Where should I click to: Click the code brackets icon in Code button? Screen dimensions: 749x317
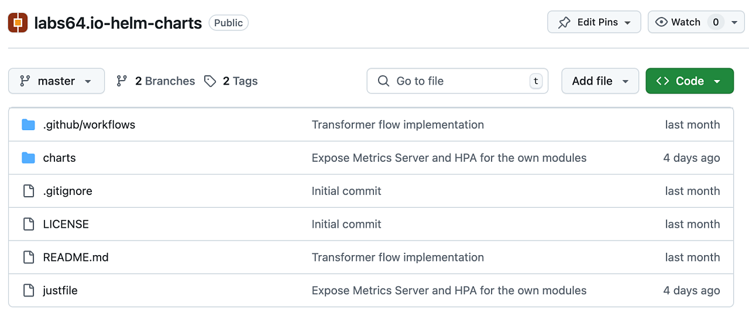[662, 81]
